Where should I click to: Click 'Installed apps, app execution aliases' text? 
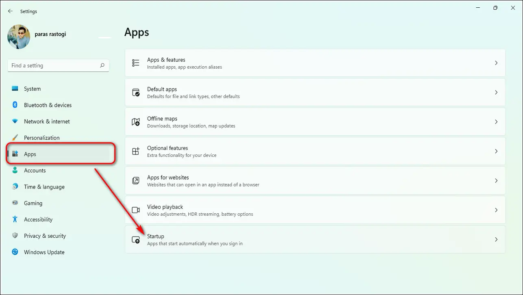185,67
